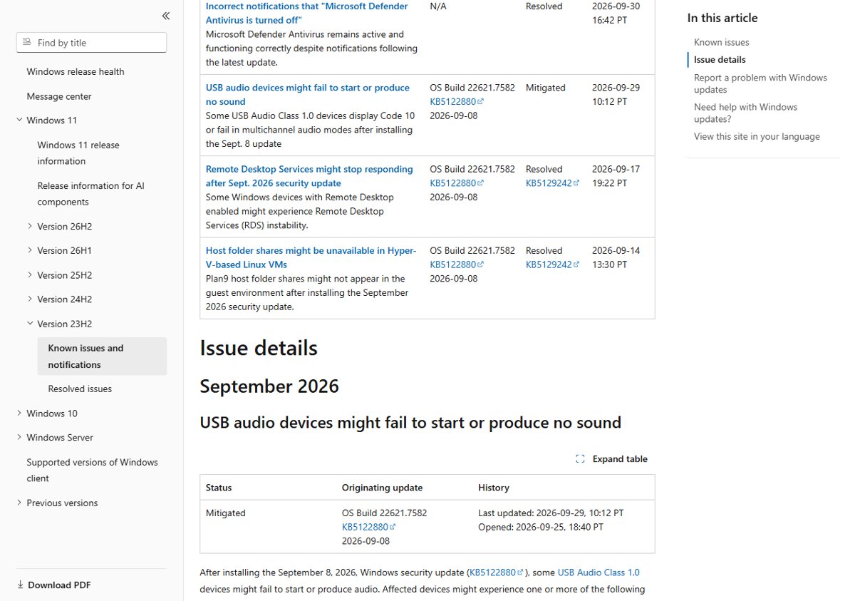Jump to Issue details in article nav
Screen dimensions: 855x601
click(x=720, y=60)
